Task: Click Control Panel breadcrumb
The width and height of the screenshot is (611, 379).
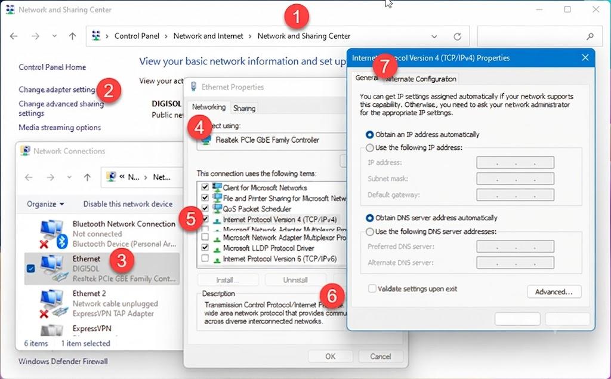Action: pyautogui.click(x=137, y=36)
